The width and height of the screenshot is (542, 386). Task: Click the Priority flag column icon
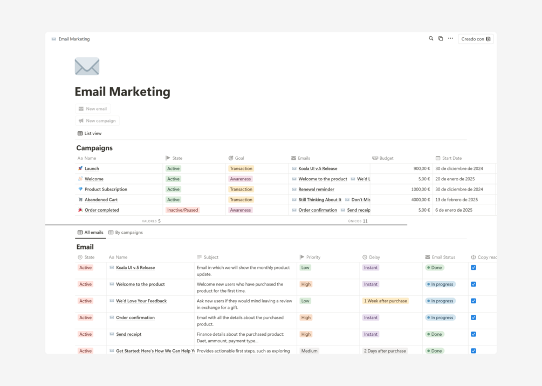pos(302,257)
